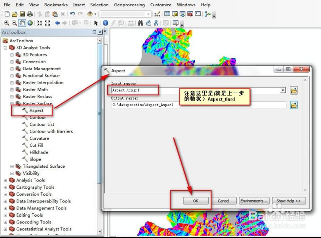The height and width of the screenshot is (238, 321).
Task: Click the Environments... button
Action: pyautogui.click(x=254, y=201)
